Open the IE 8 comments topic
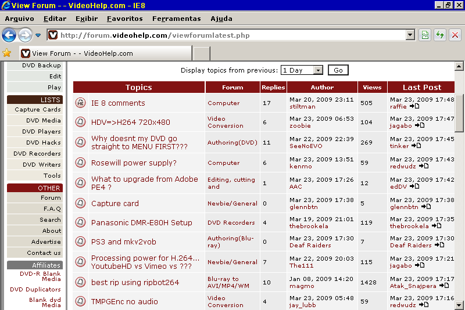 click(x=118, y=103)
